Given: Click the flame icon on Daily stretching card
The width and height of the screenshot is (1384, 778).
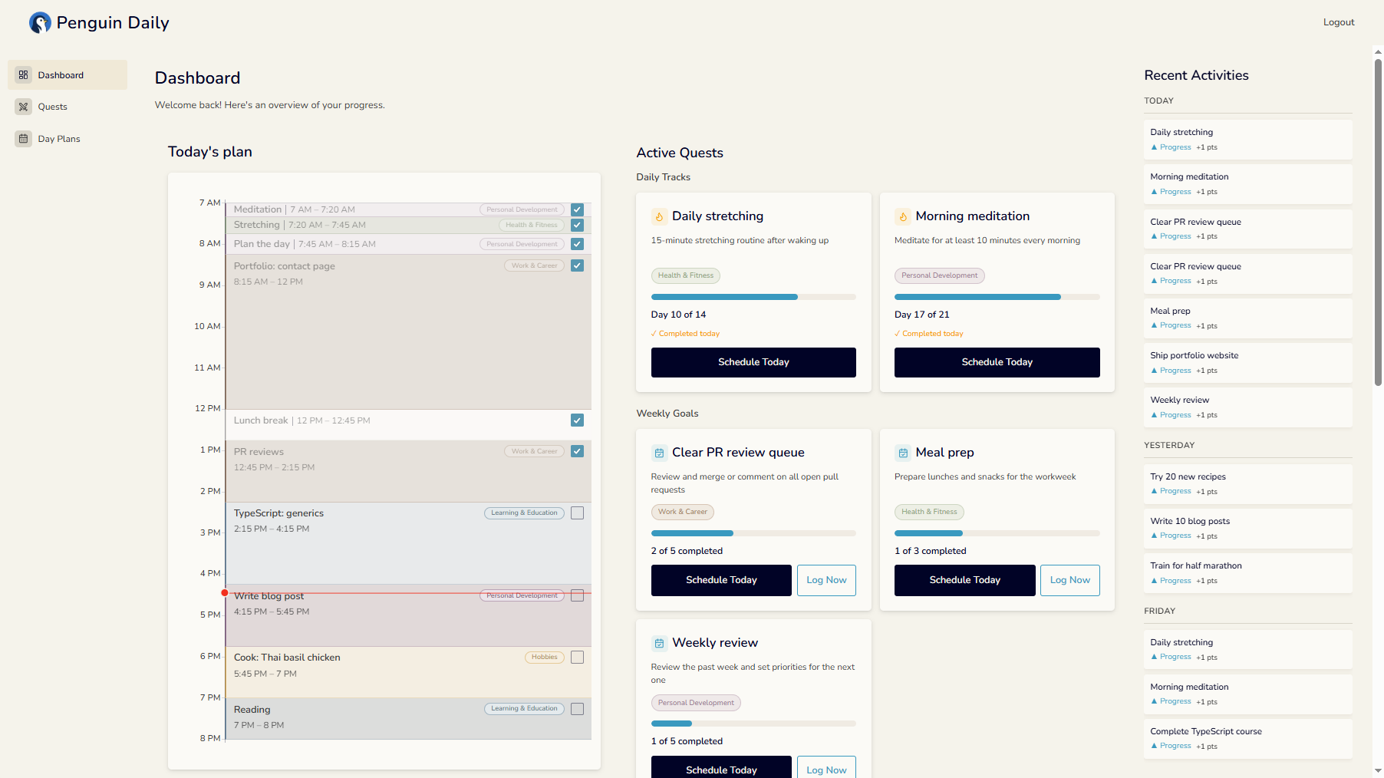Looking at the screenshot, I should (x=659, y=216).
